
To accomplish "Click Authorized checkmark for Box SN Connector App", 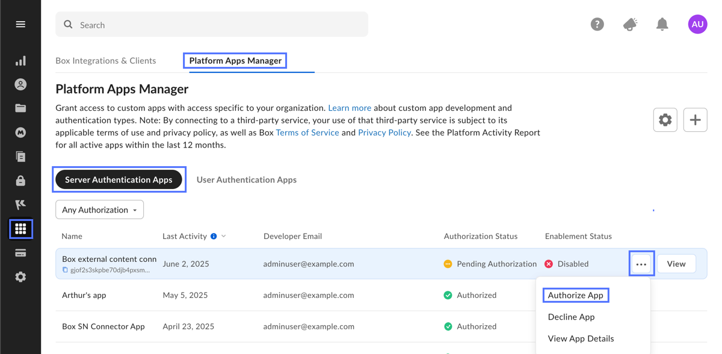I will tap(448, 326).
